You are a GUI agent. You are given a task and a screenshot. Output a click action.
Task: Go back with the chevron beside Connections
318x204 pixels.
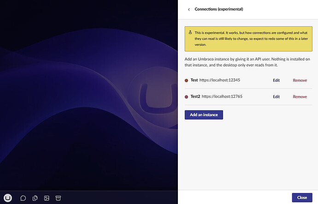(189, 9)
